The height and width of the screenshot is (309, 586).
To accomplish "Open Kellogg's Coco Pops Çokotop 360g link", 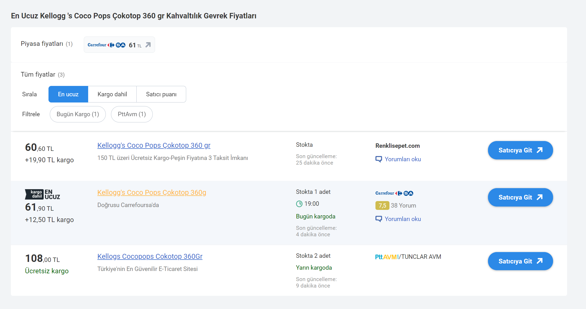I will (152, 193).
